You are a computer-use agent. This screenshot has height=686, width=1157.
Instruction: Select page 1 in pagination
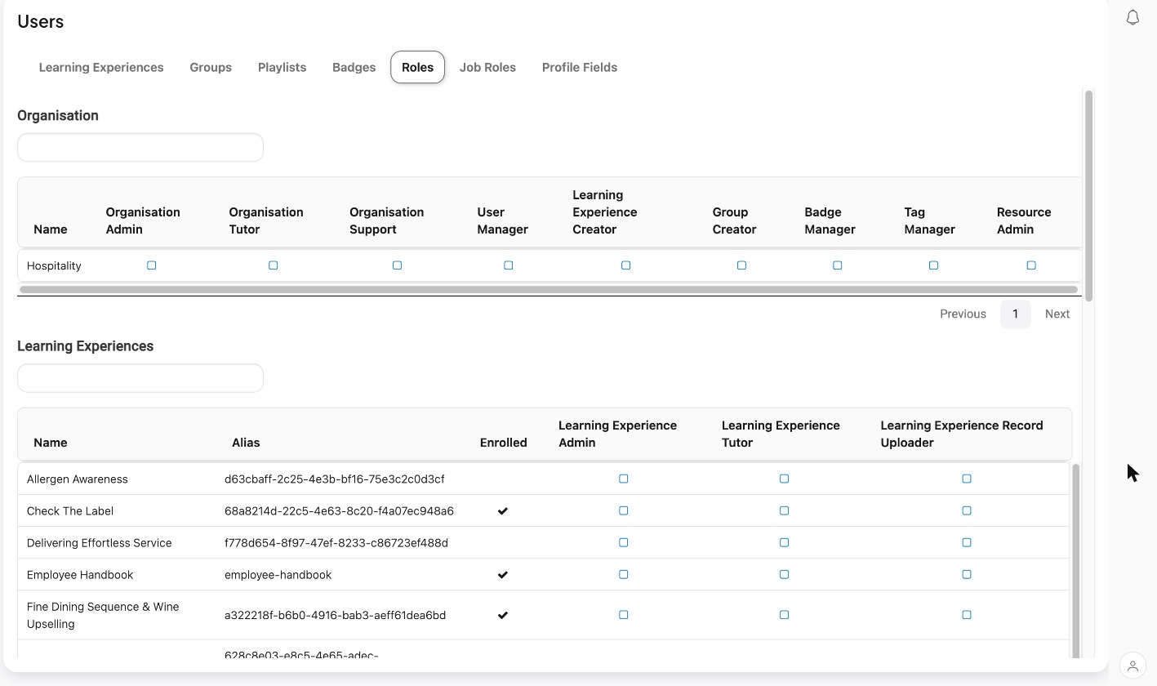pyautogui.click(x=1015, y=314)
